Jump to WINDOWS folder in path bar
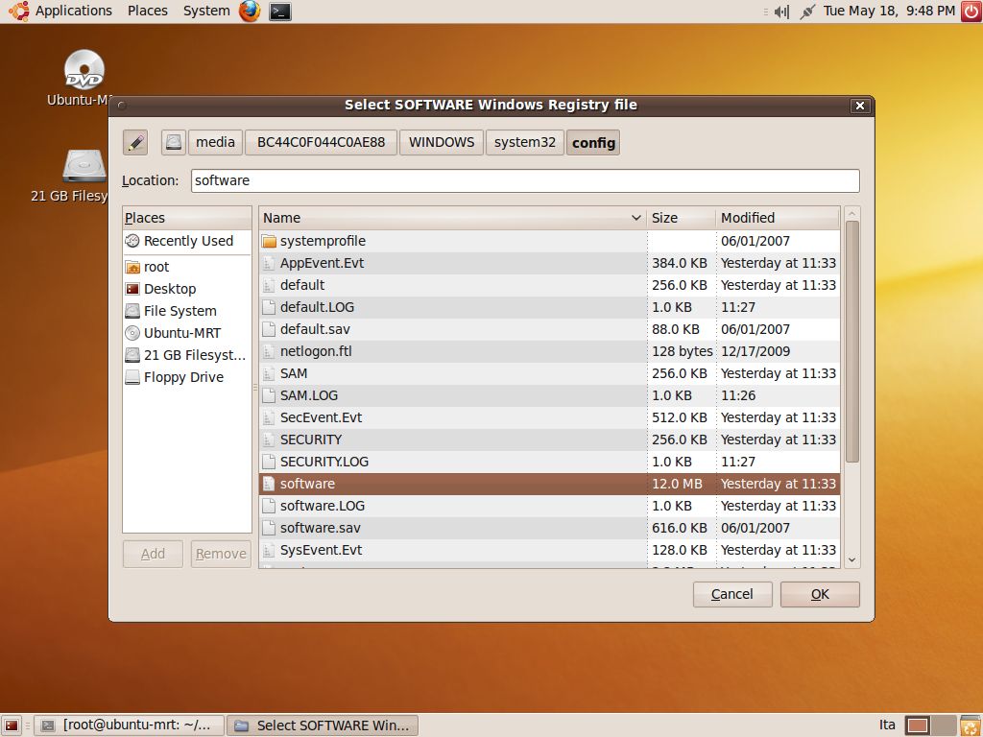This screenshot has width=983, height=737. point(442,142)
